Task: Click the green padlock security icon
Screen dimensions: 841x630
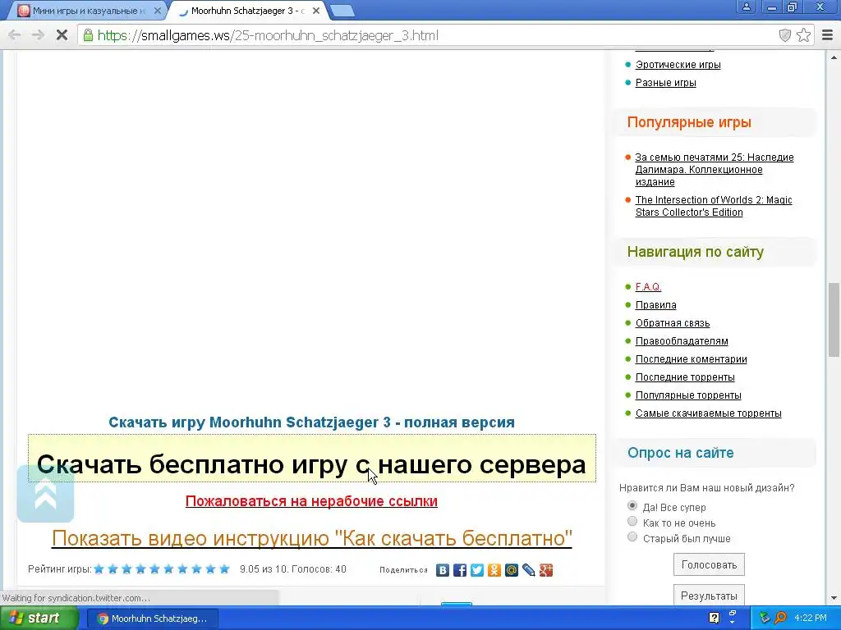Action: click(x=88, y=35)
